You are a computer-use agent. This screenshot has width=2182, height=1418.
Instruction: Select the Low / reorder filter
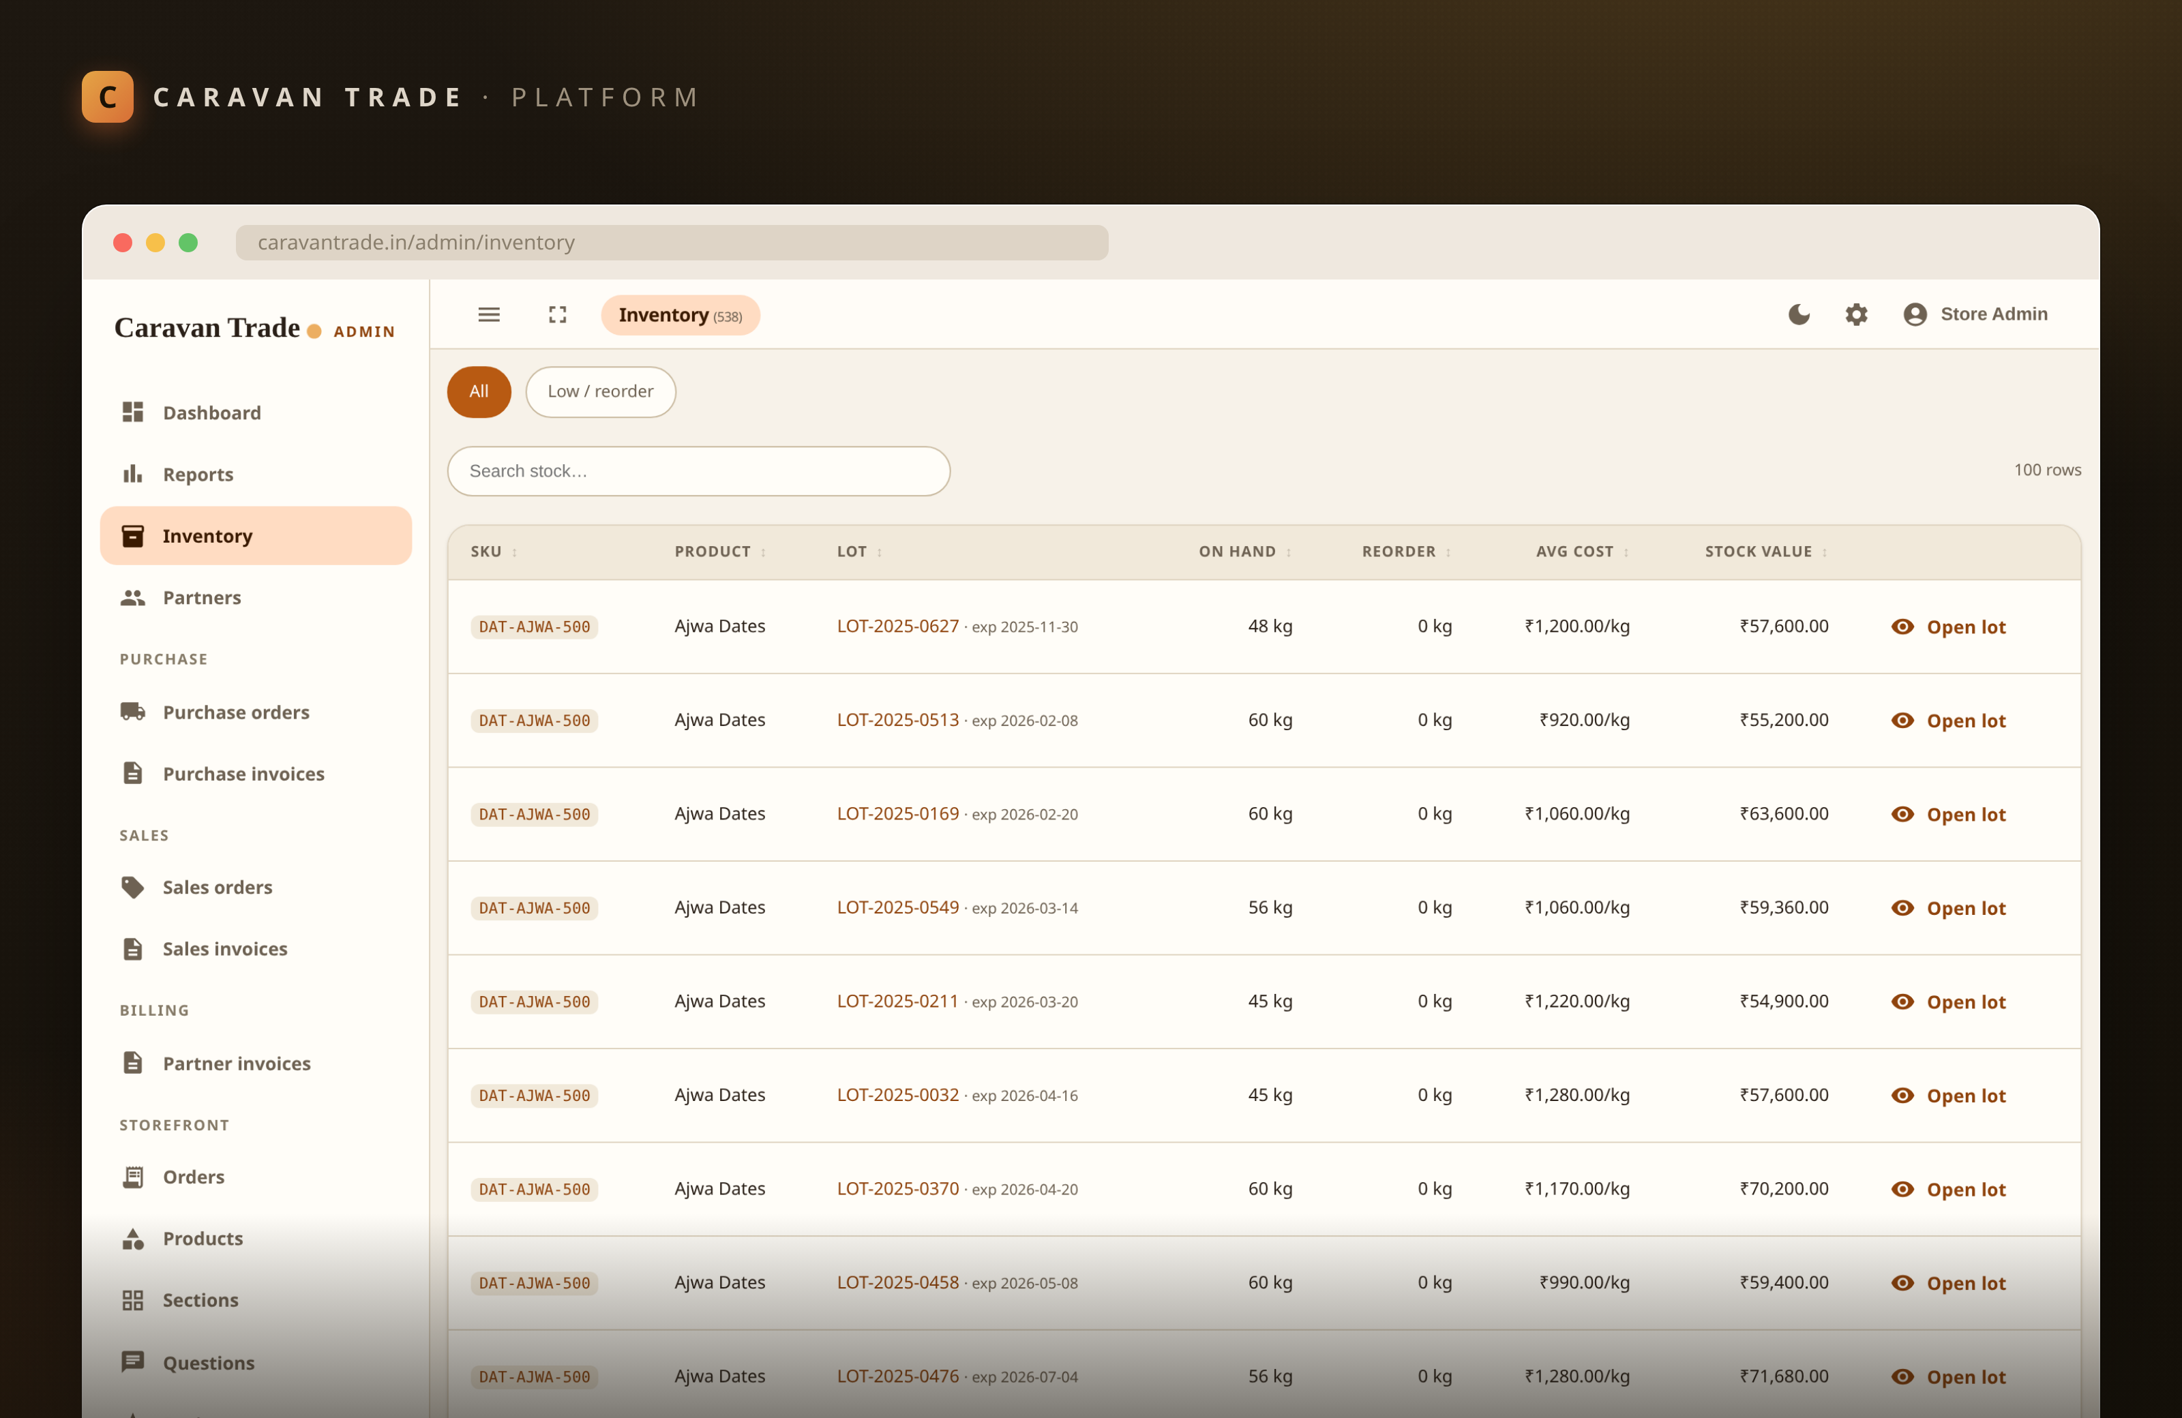tap(601, 391)
